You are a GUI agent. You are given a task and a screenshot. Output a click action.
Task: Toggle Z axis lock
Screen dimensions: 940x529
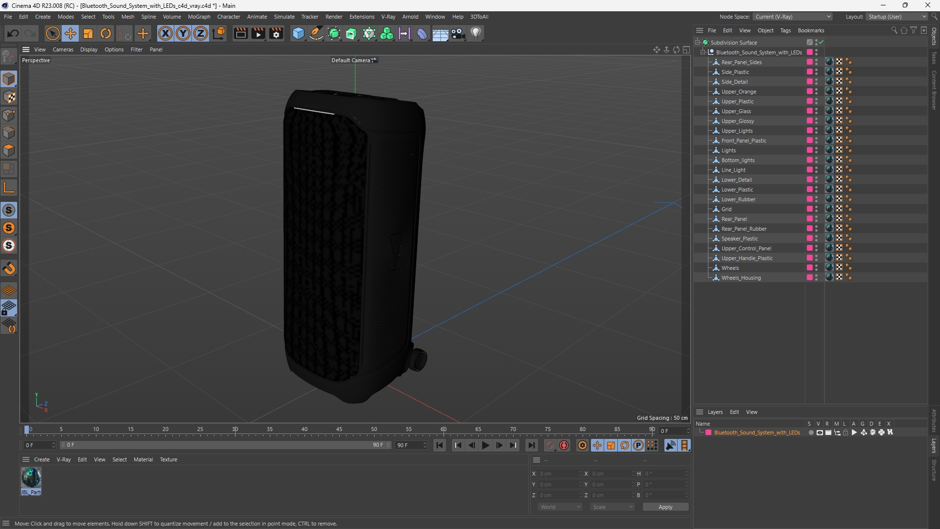[201, 33]
